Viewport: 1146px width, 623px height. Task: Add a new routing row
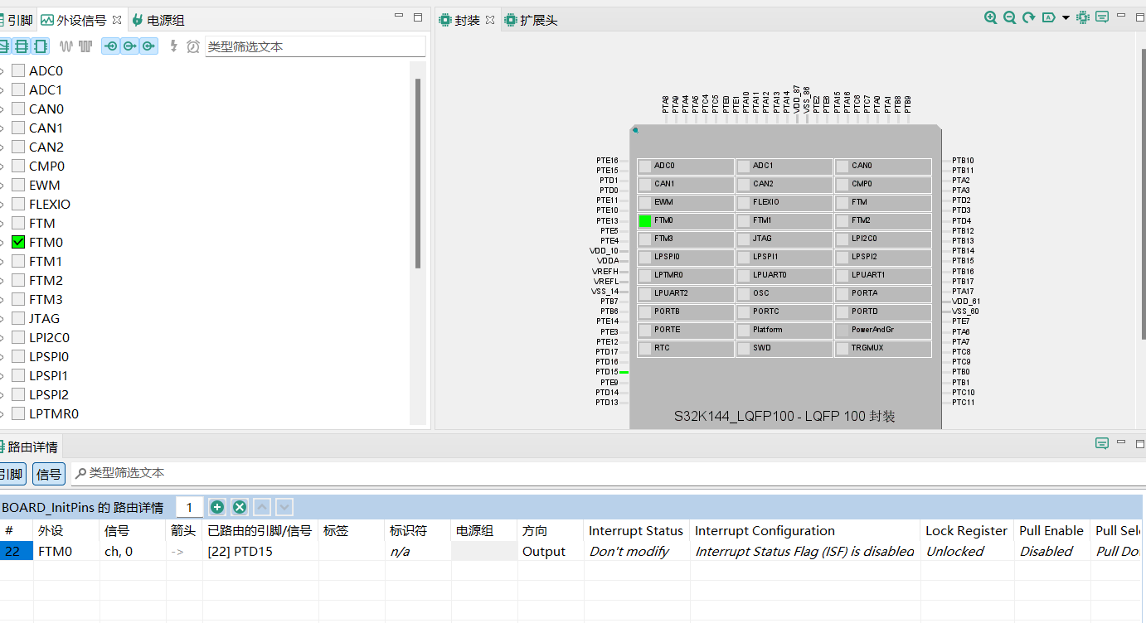[217, 507]
